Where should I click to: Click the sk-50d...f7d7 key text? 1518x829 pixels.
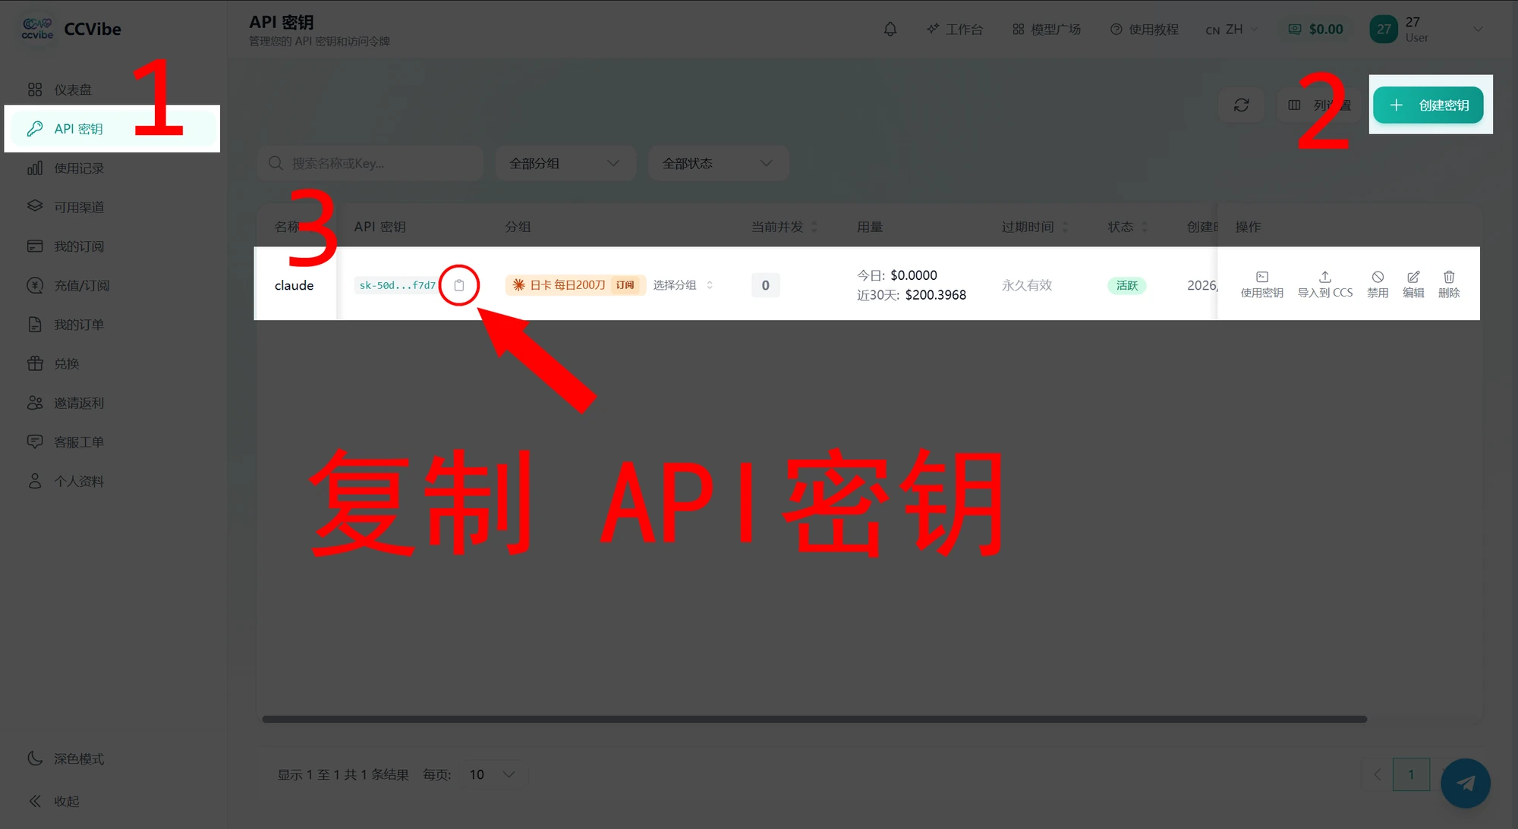[397, 285]
